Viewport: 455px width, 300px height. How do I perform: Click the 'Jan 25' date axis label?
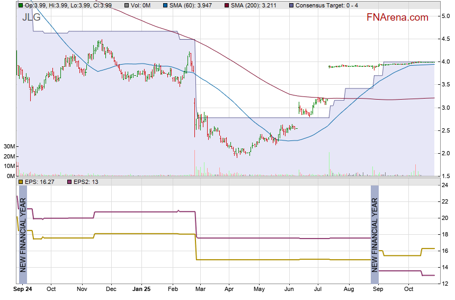pyautogui.click(x=141, y=289)
